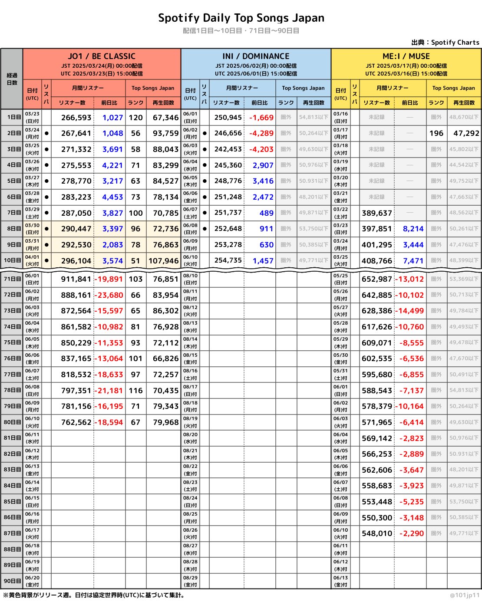The image size is (482, 602).
Task: Click JO1 date cell 04/01
Action: [32, 260]
